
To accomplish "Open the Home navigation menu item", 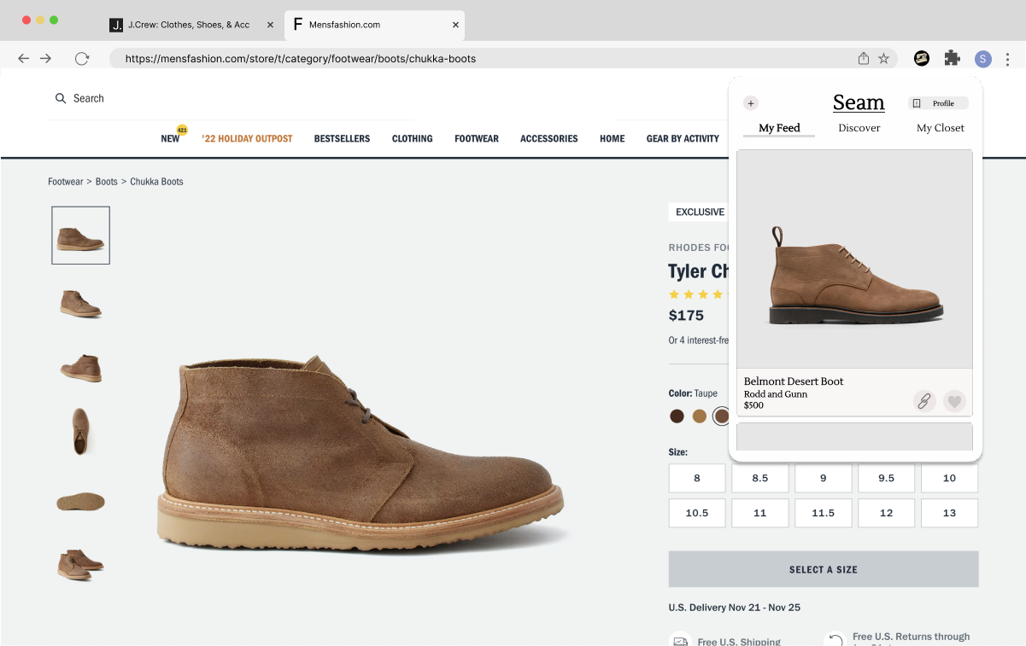I will tap(613, 138).
